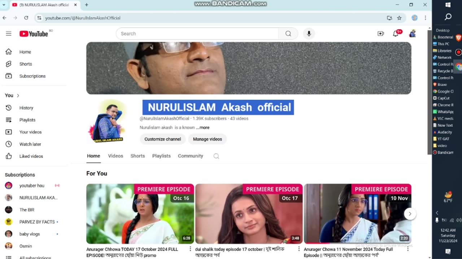This screenshot has height=259, width=462.
Task: Open Windows Start button
Action: point(448,5)
